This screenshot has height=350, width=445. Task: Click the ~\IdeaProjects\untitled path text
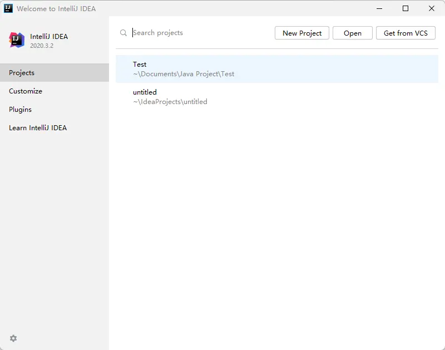[x=170, y=102]
